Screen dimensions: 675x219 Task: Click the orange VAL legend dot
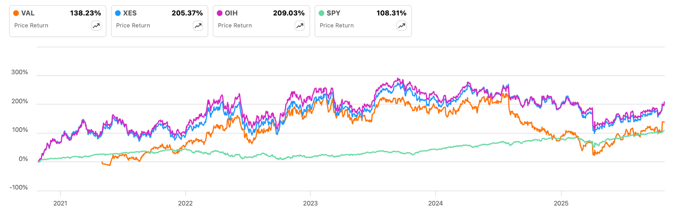coord(16,13)
